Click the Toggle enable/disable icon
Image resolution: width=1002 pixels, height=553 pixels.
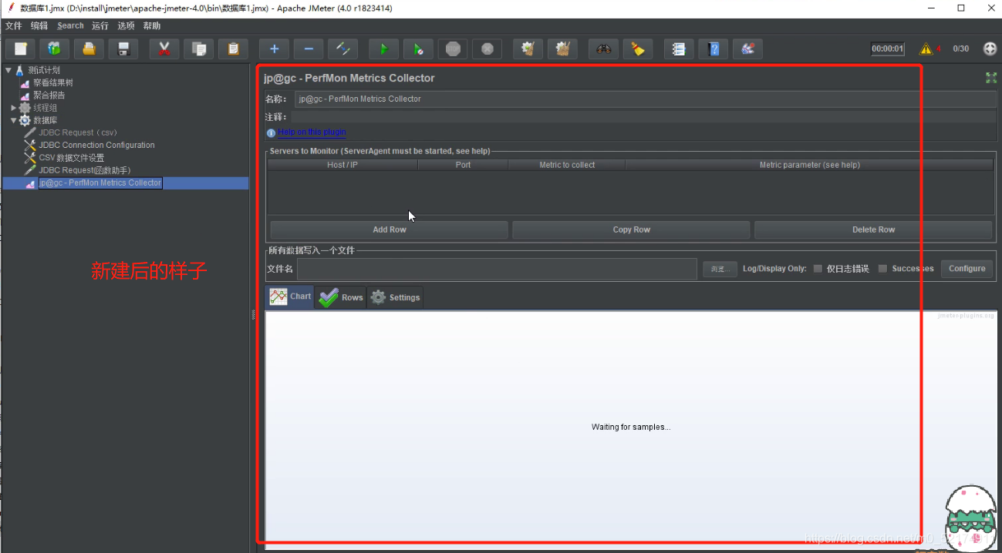[342, 49]
